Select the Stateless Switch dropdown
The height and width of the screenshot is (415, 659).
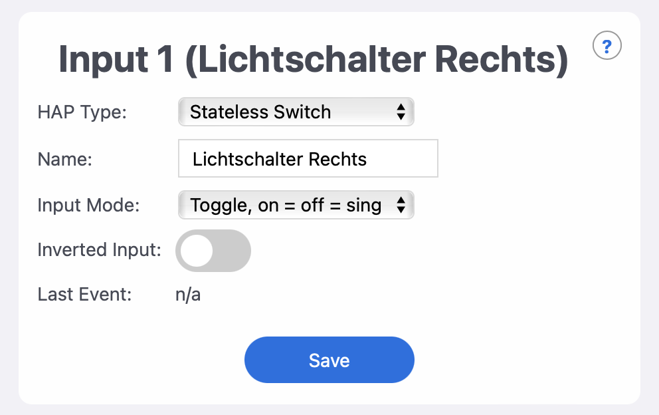(x=296, y=112)
